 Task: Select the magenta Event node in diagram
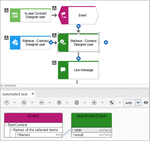pos(79,15)
